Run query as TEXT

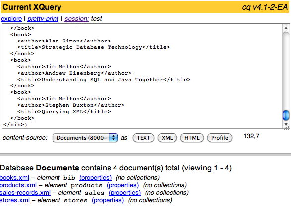143,138
